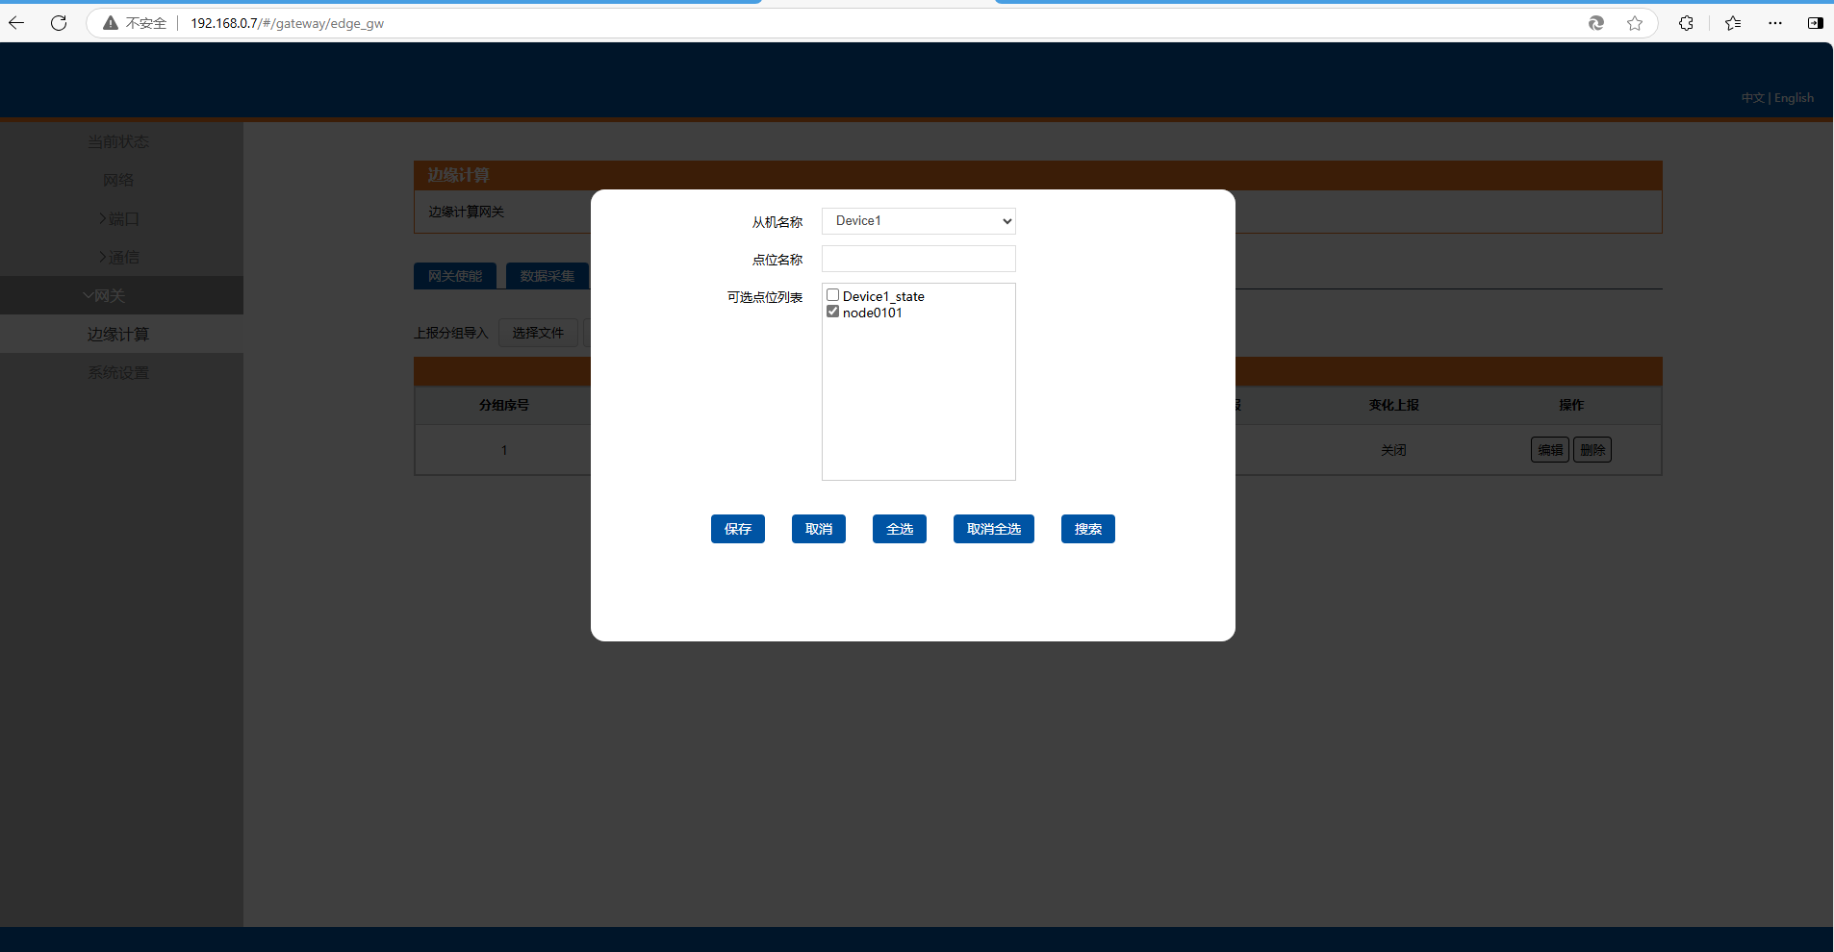Open the browser settings and more menu
This screenshot has width=1834, height=952.
(x=1775, y=23)
